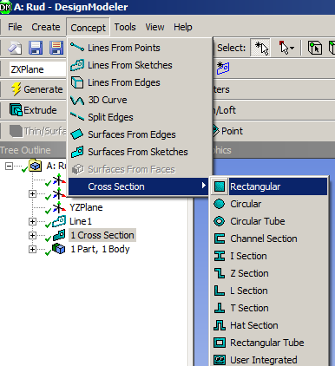The image size is (335, 366).
Task: Choose Lines From Edges
Action: (141, 82)
